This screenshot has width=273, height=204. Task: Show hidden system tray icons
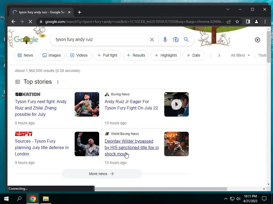tap(226, 199)
